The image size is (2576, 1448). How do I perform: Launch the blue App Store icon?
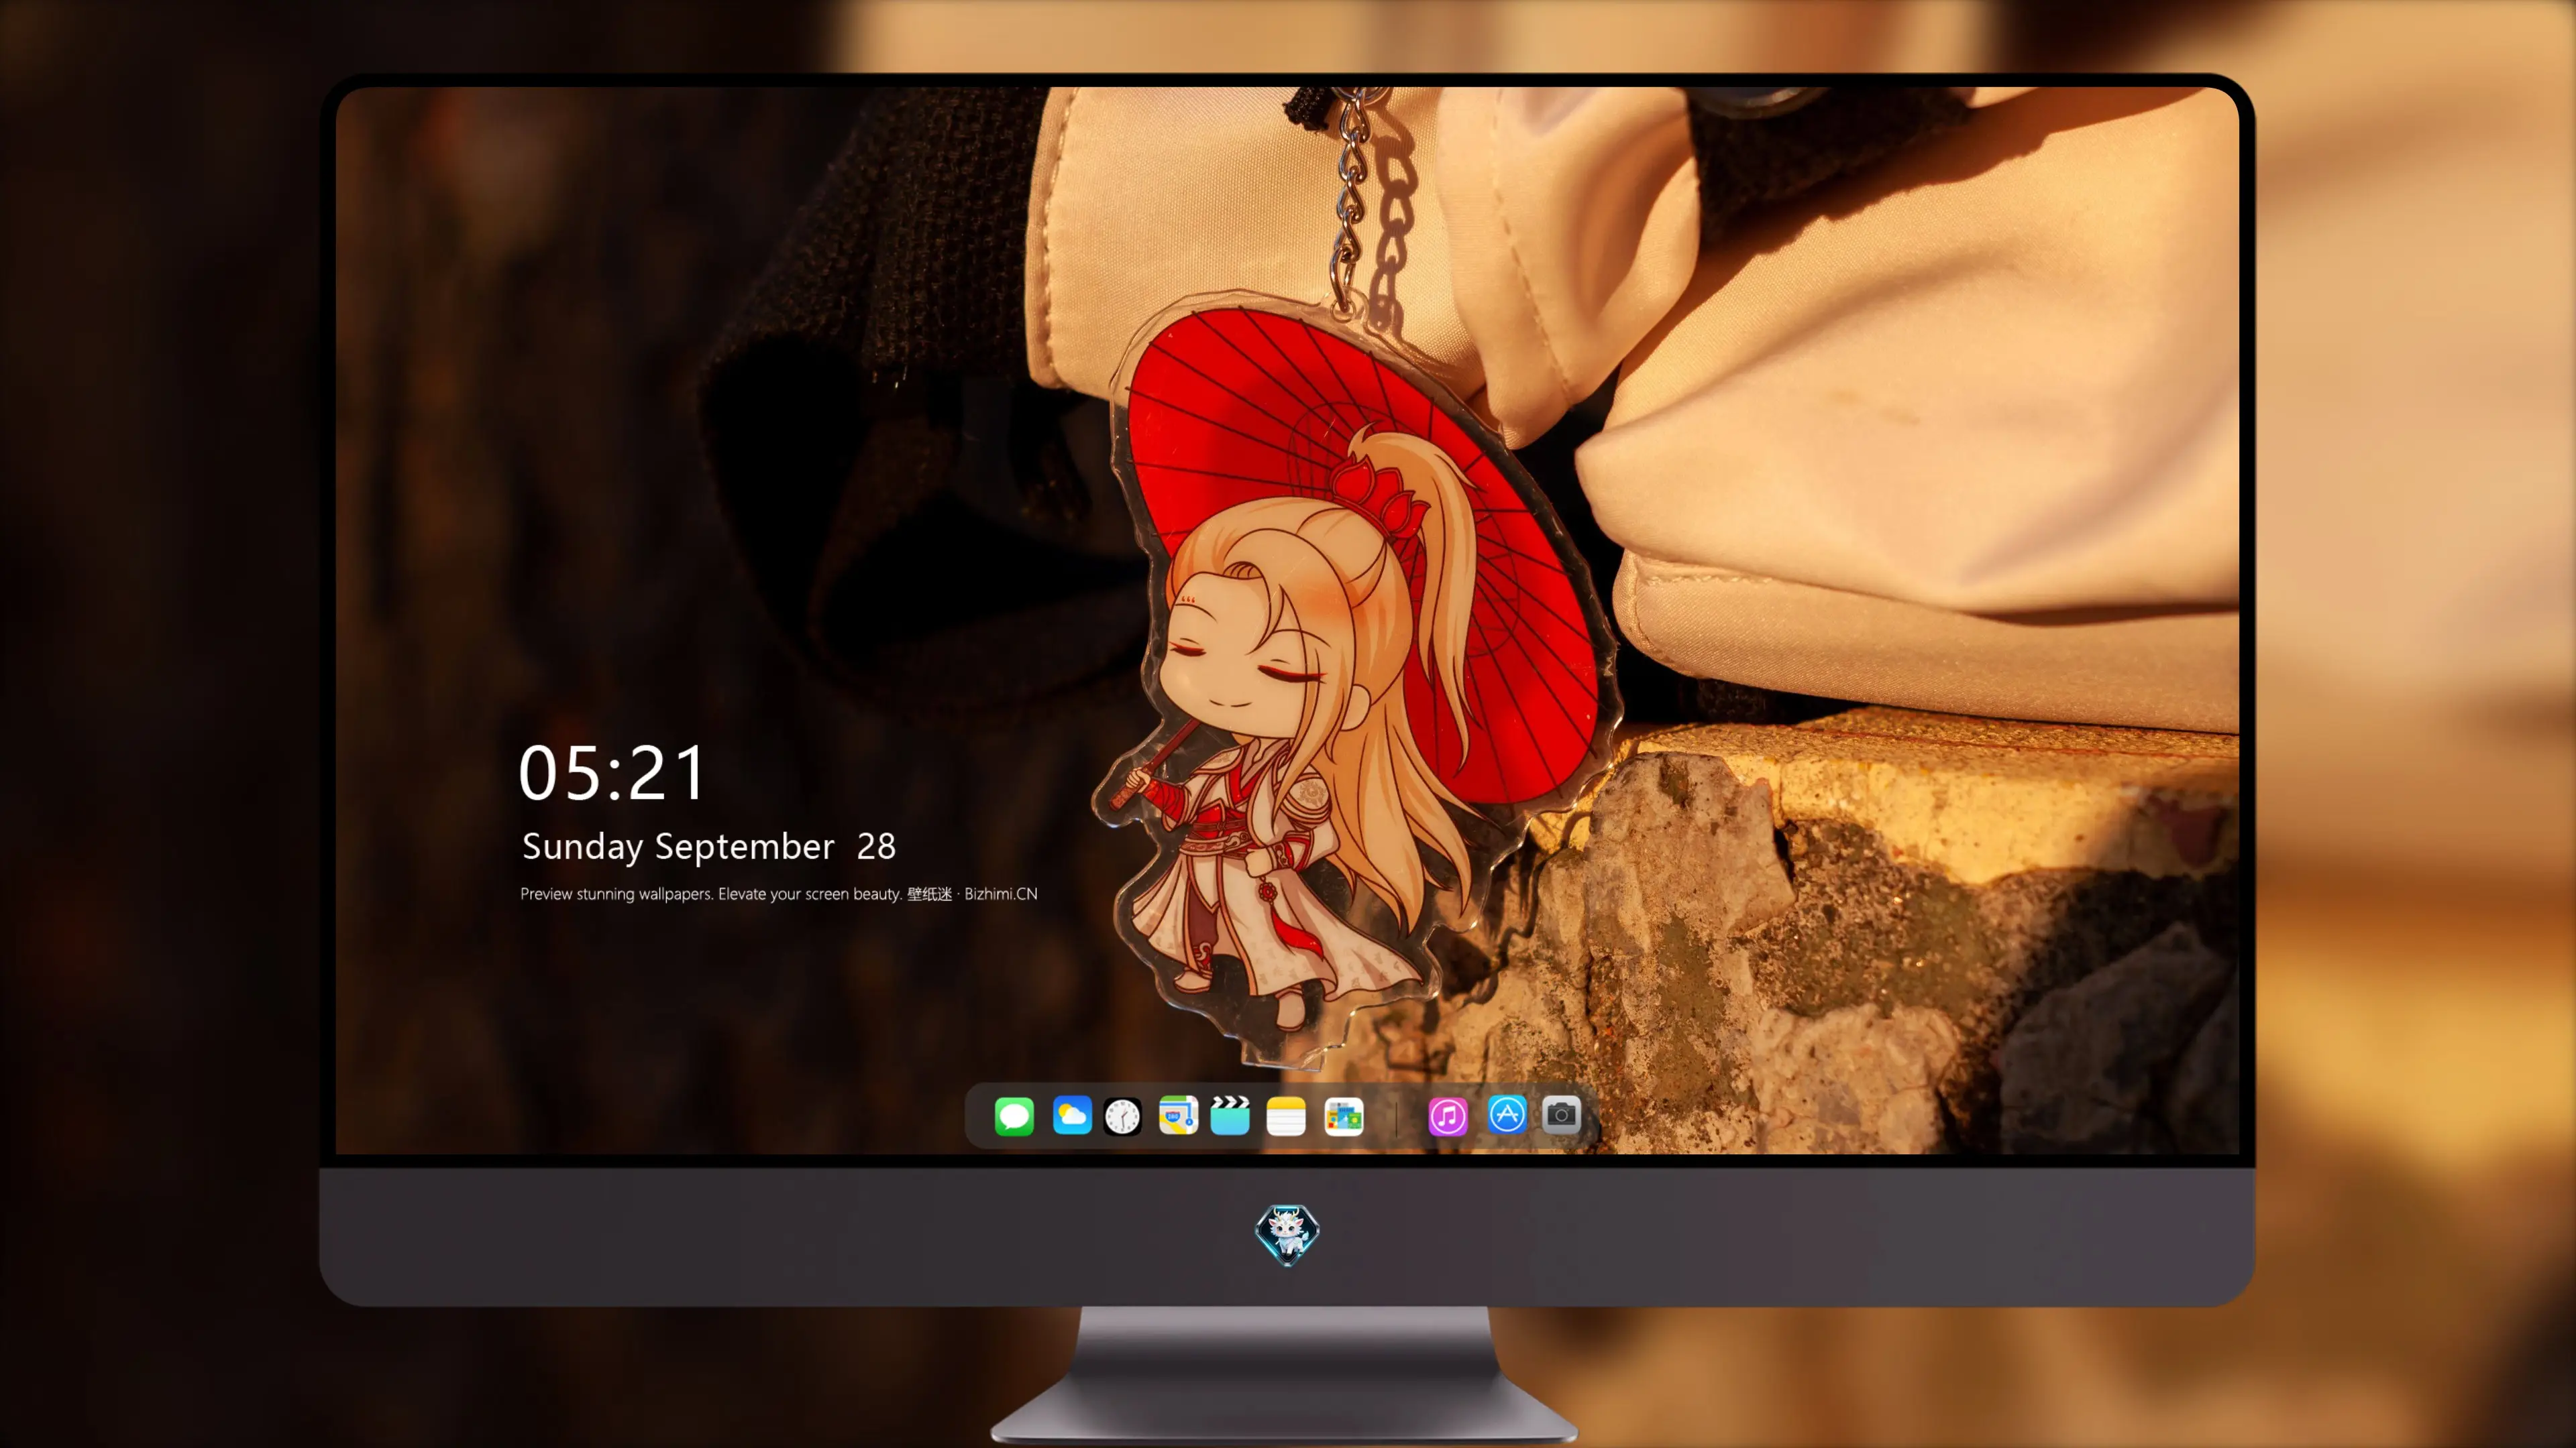[x=1507, y=1114]
